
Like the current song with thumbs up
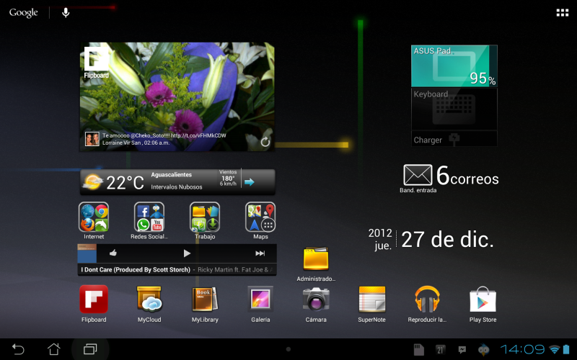point(113,253)
